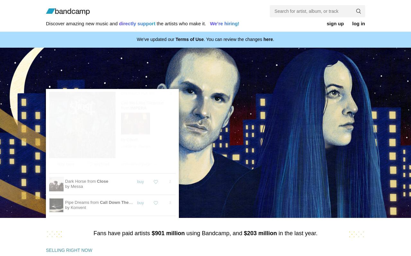Open the Pipe Dreams album thumbnail

56,205
